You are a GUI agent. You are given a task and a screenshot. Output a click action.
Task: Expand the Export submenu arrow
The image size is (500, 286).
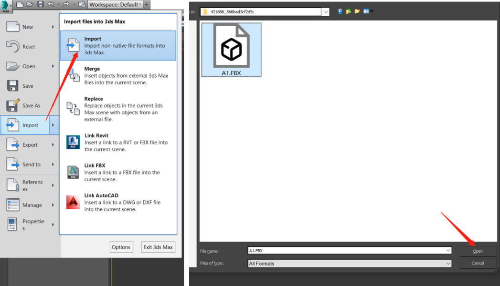point(53,145)
